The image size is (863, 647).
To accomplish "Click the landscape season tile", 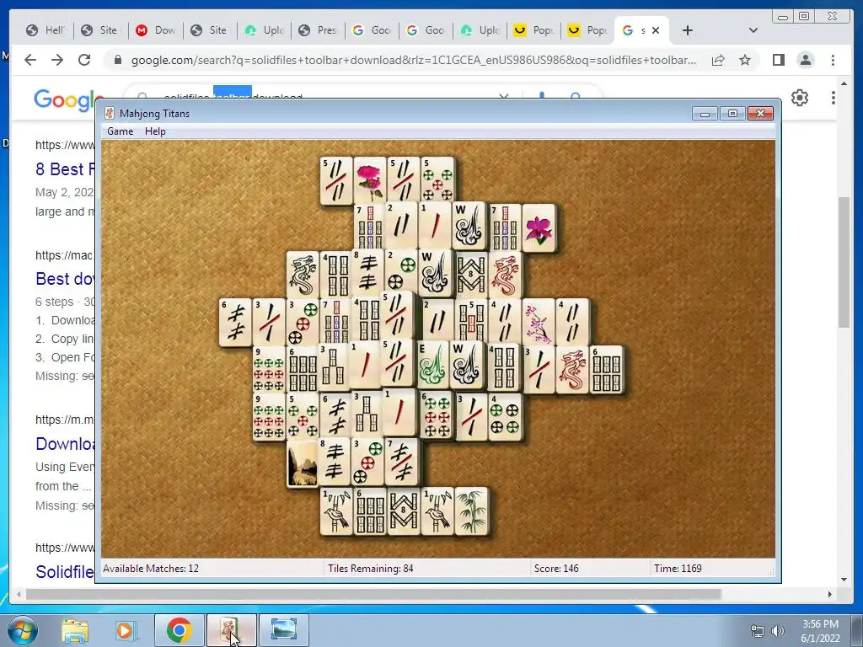I will click(x=303, y=463).
